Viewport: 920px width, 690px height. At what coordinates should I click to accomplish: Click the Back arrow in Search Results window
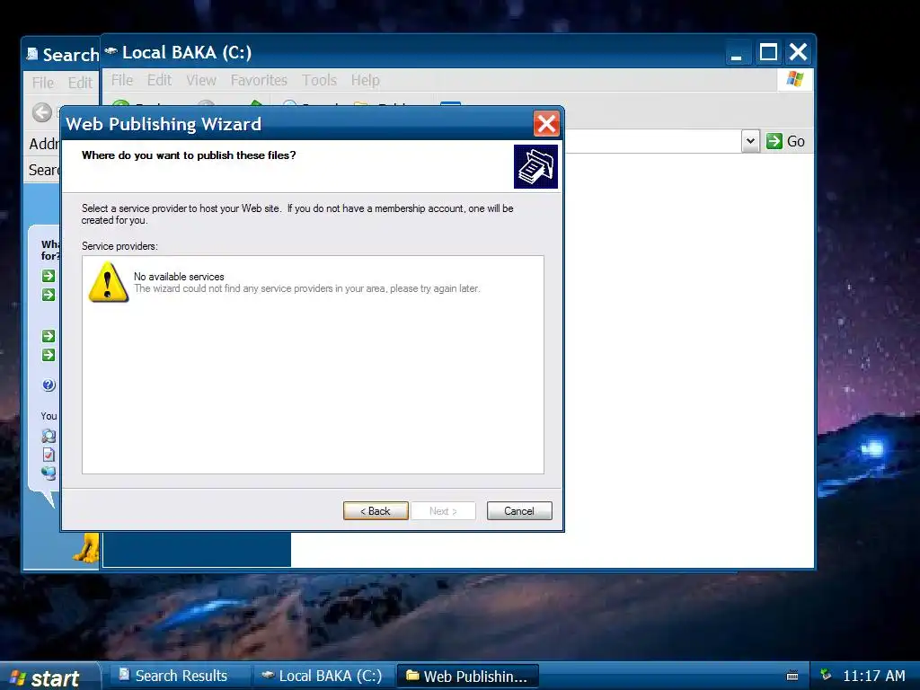[x=41, y=112]
